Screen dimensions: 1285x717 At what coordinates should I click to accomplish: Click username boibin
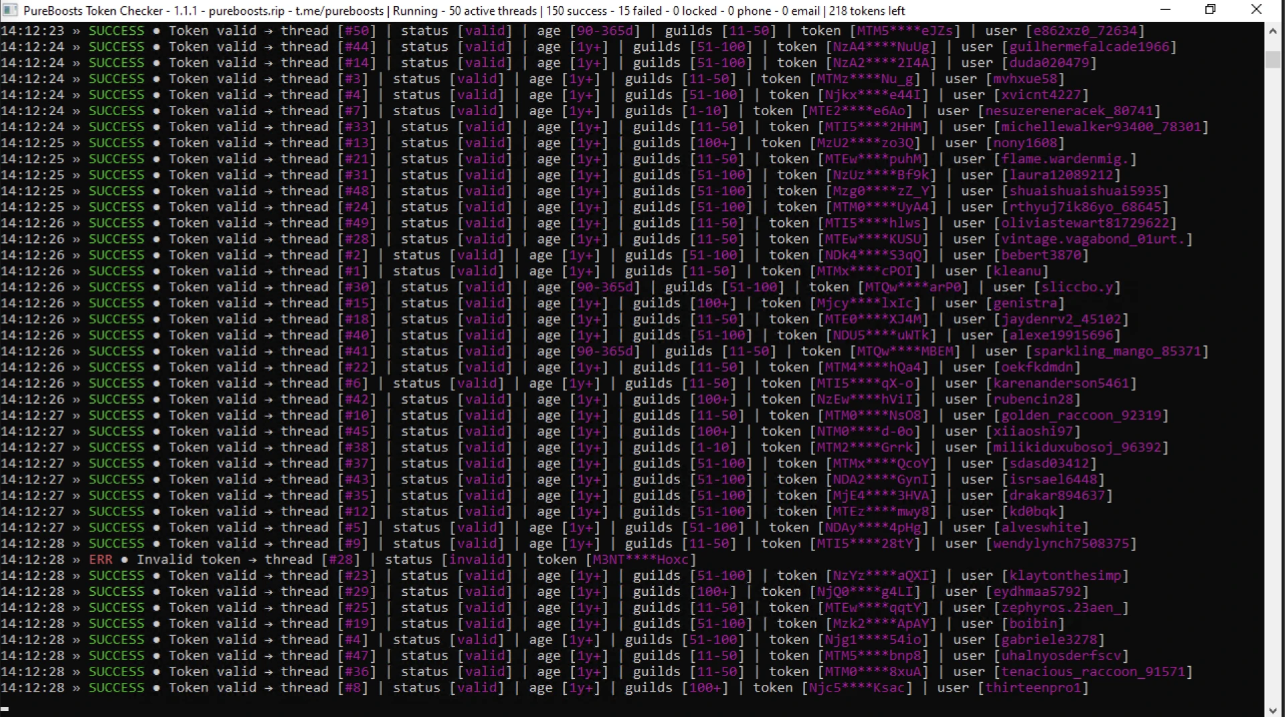(x=1033, y=624)
